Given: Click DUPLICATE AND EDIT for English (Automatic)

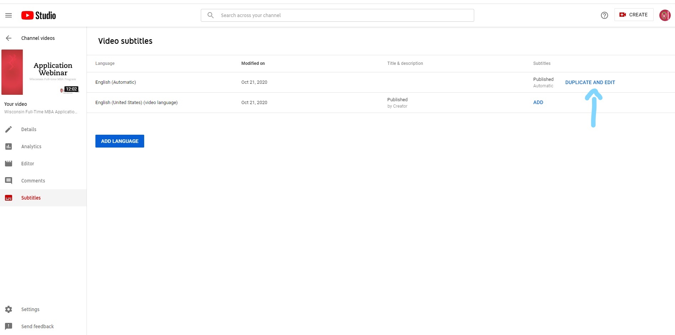Looking at the screenshot, I should point(590,82).
